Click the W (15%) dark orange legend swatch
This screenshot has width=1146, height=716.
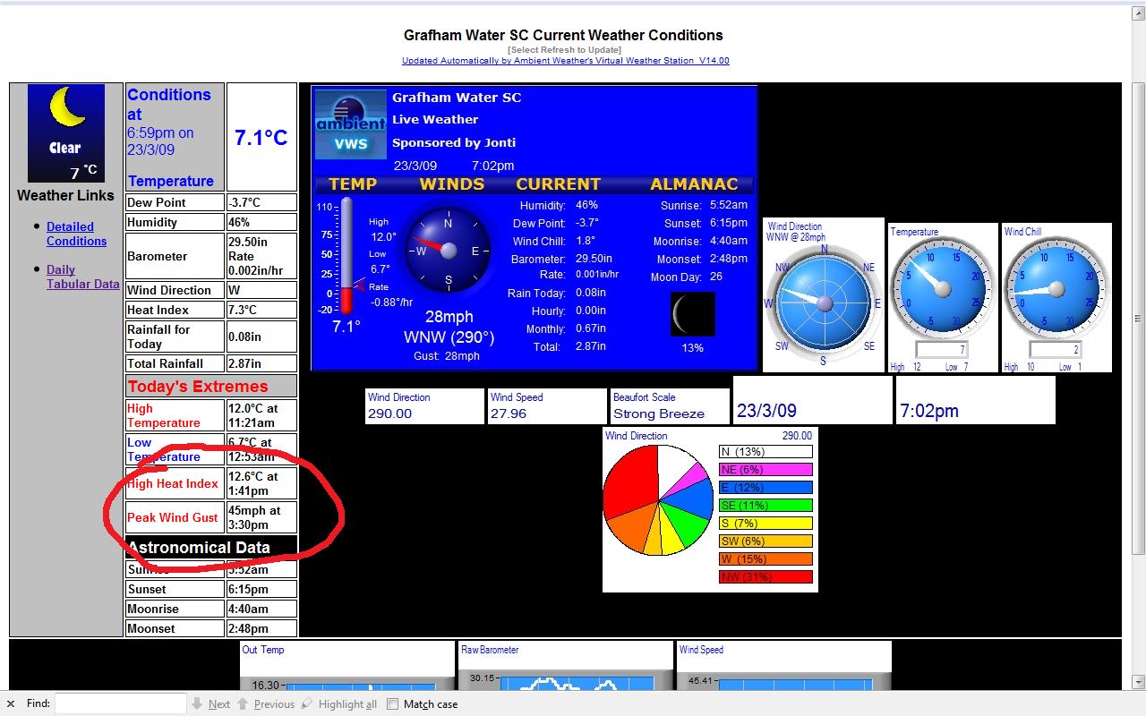(765, 559)
